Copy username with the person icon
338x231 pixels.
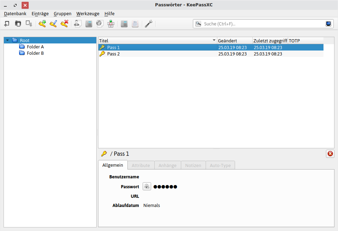tap(78, 23)
